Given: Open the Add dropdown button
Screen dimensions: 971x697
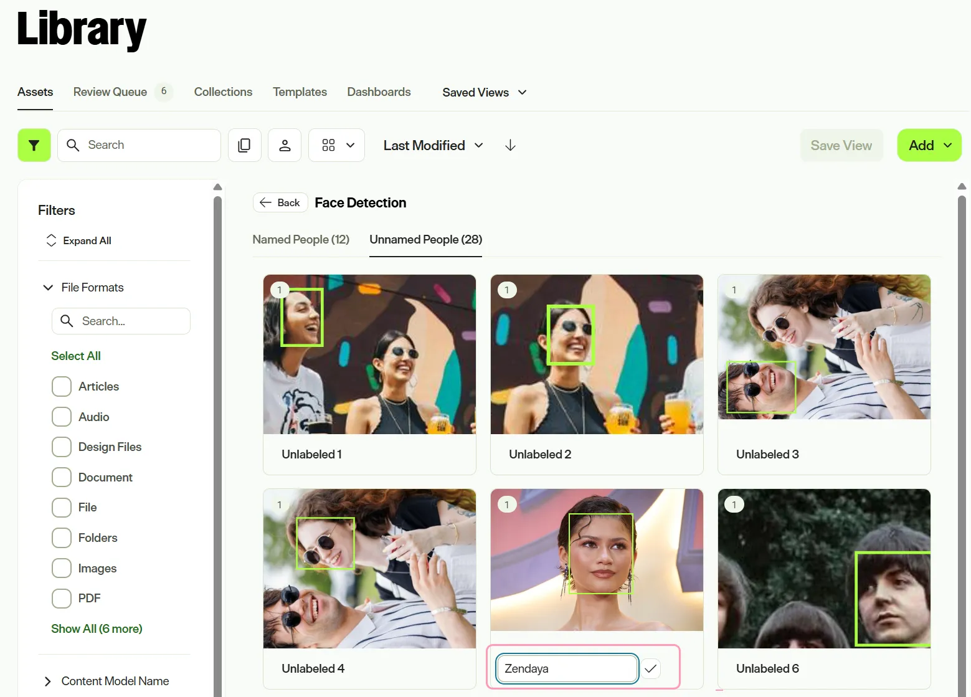Looking at the screenshot, I should [929, 145].
